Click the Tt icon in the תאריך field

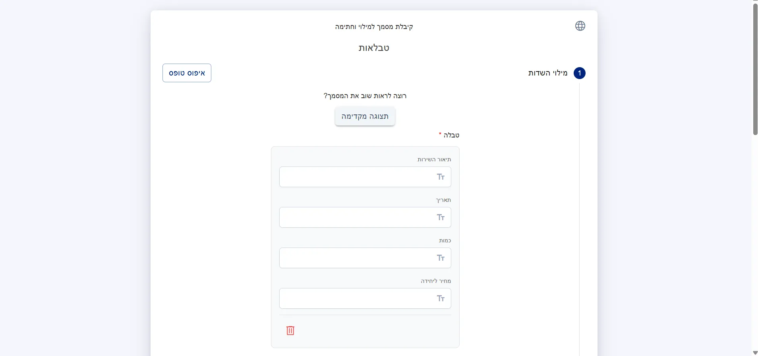(441, 217)
